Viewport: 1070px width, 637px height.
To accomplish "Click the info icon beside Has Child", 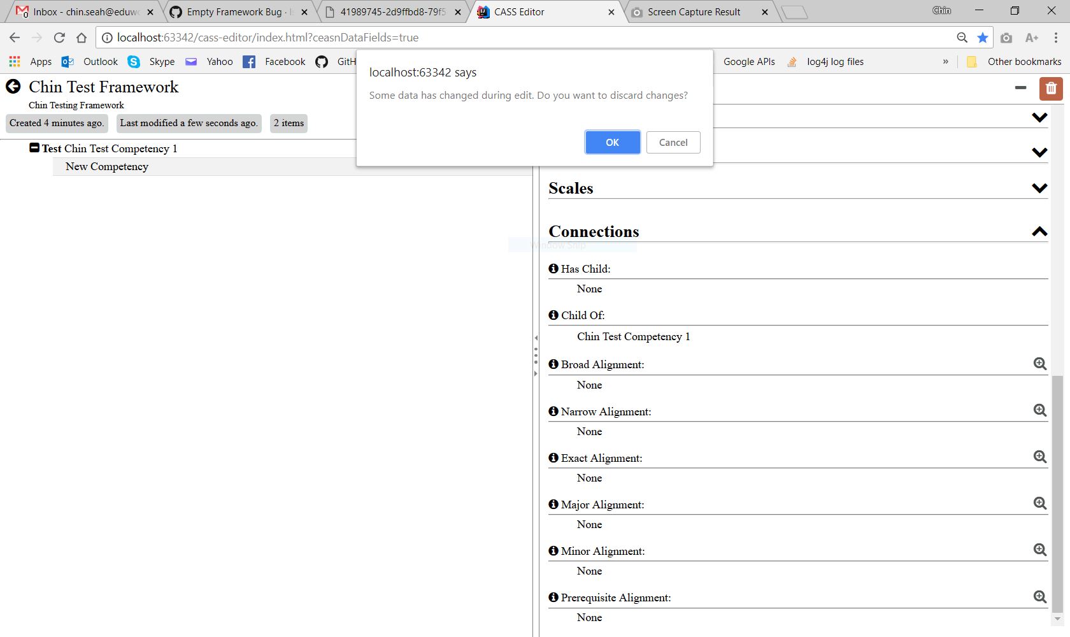I will point(553,269).
